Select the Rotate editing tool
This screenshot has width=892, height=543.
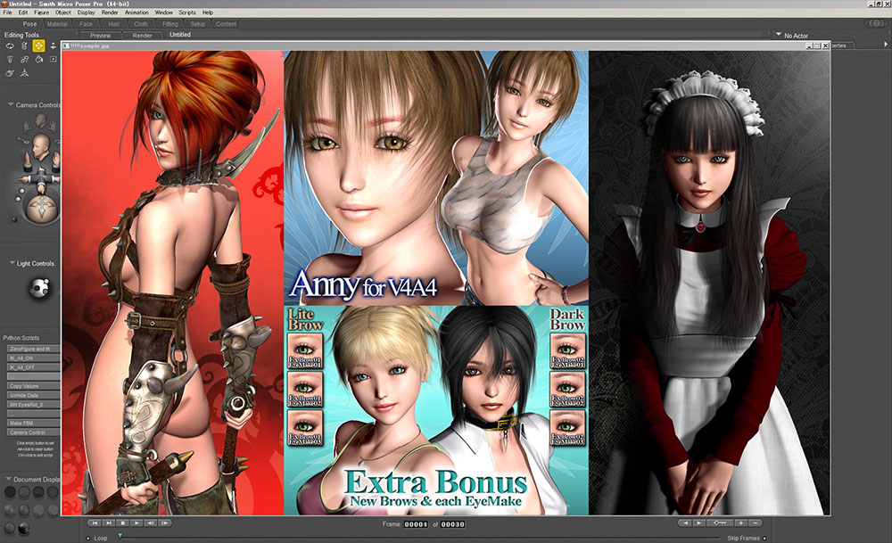coord(10,46)
